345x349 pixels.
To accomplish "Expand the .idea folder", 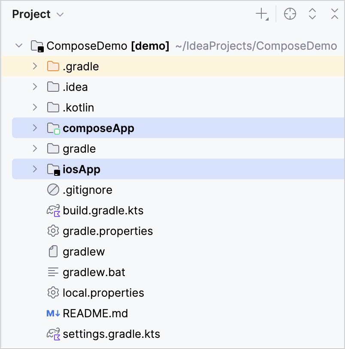I will (35, 87).
